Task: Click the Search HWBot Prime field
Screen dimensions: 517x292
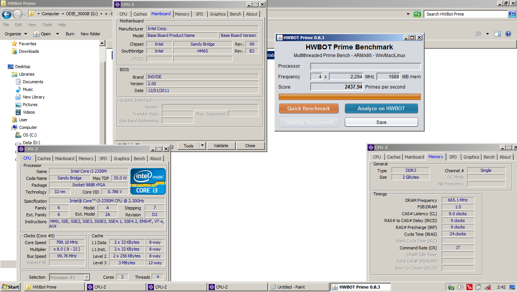Action: [x=466, y=14]
